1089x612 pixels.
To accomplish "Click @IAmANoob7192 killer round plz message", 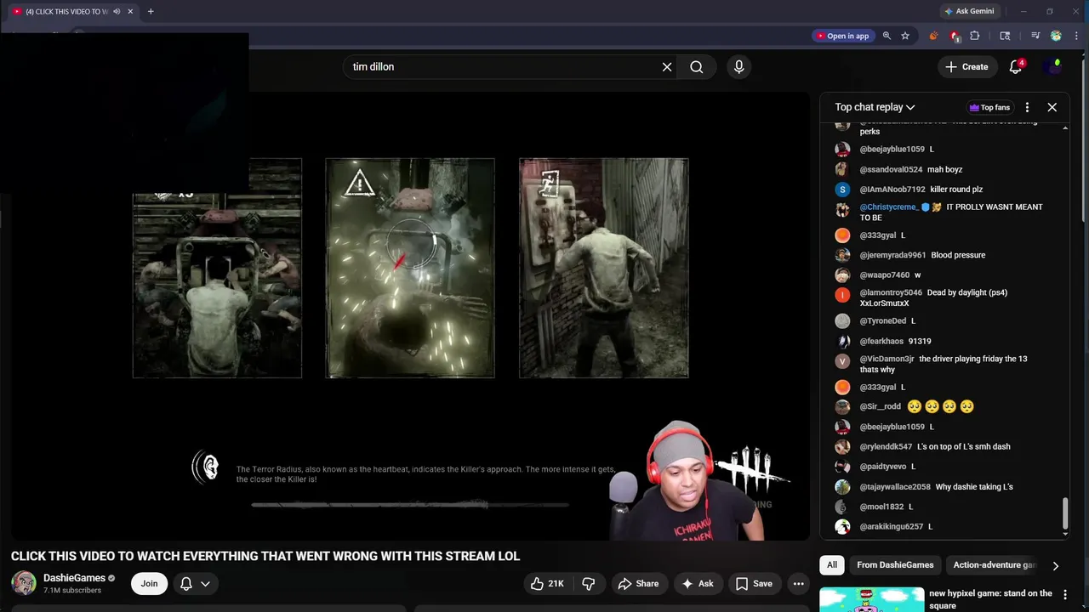I will click(944, 190).
